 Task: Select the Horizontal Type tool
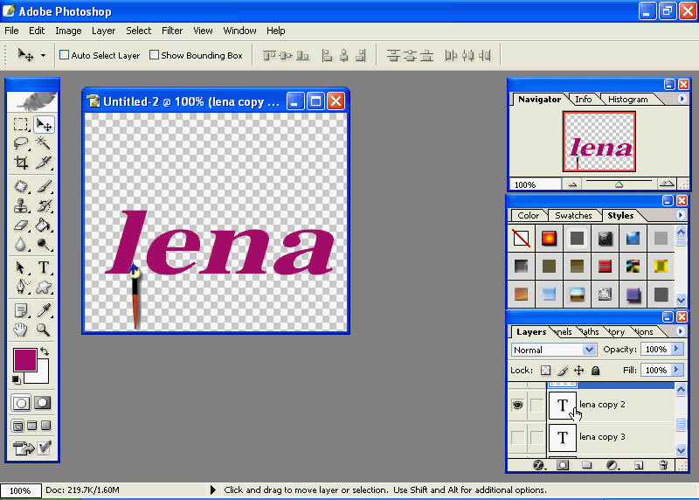point(43,267)
